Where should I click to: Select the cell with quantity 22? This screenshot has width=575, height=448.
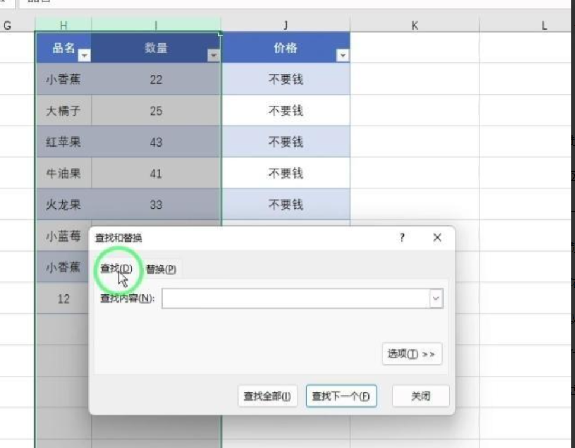coord(156,79)
